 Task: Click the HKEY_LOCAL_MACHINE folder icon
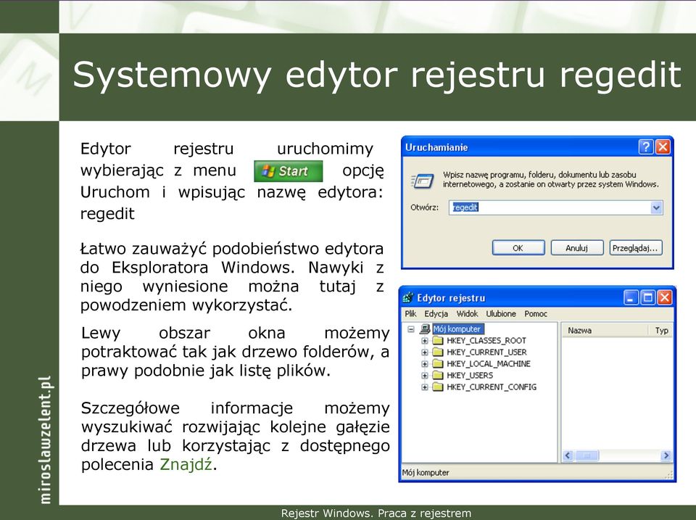pos(438,363)
